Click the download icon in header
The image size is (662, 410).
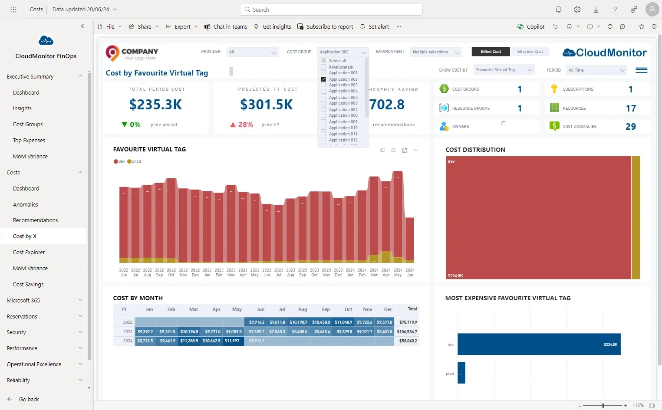pos(596,10)
